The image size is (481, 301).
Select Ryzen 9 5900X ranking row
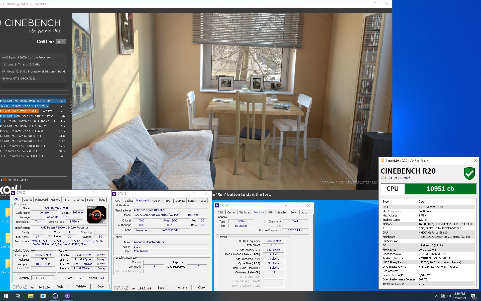[x=33, y=111]
